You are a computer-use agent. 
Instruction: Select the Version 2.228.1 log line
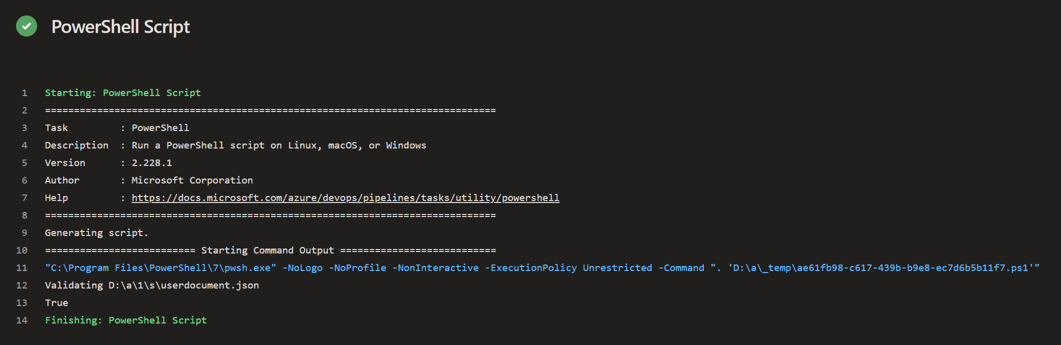(x=108, y=163)
